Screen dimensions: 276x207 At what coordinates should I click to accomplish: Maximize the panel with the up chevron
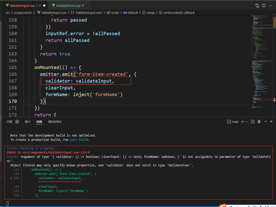(x=265, y=121)
